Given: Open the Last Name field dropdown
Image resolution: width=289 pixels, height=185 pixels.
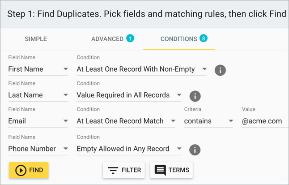Looking at the screenshot, I should pos(38,95).
